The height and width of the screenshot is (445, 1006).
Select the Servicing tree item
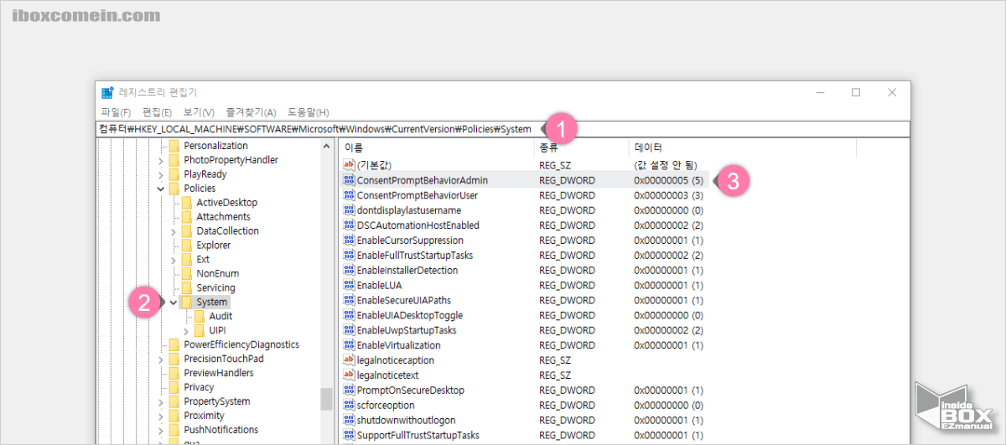coord(215,288)
